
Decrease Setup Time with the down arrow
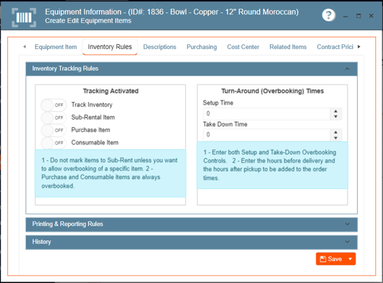(336, 117)
